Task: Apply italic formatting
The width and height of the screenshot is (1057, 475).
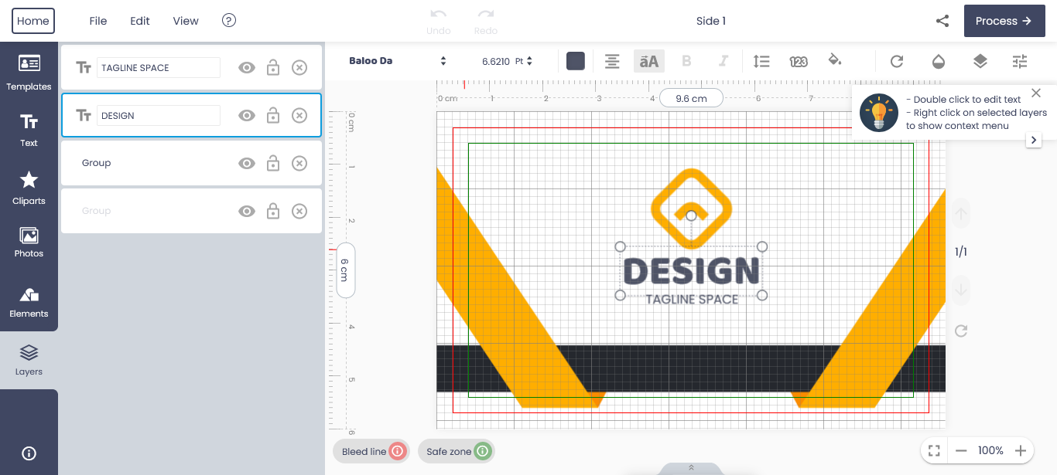Action: pos(723,61)
